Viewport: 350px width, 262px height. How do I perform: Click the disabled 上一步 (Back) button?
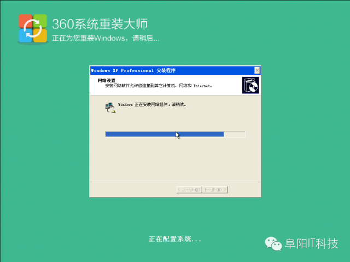coord(189,189)
